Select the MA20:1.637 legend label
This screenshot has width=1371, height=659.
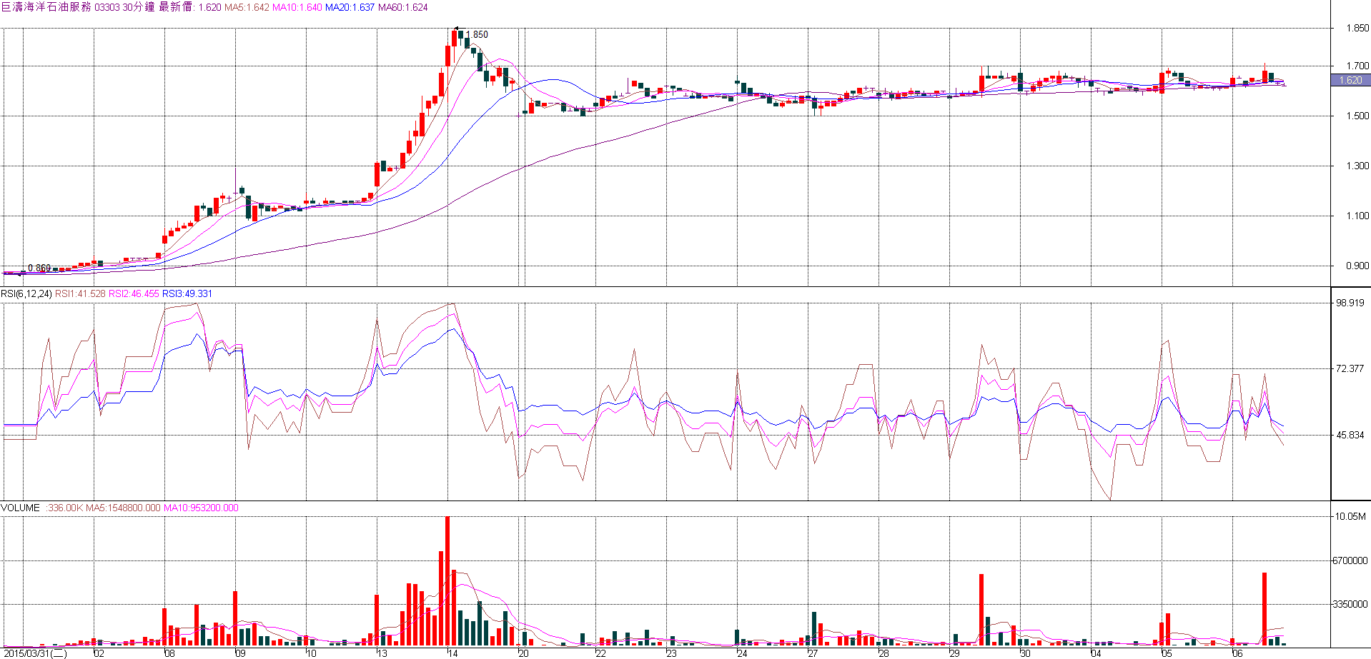350,7
